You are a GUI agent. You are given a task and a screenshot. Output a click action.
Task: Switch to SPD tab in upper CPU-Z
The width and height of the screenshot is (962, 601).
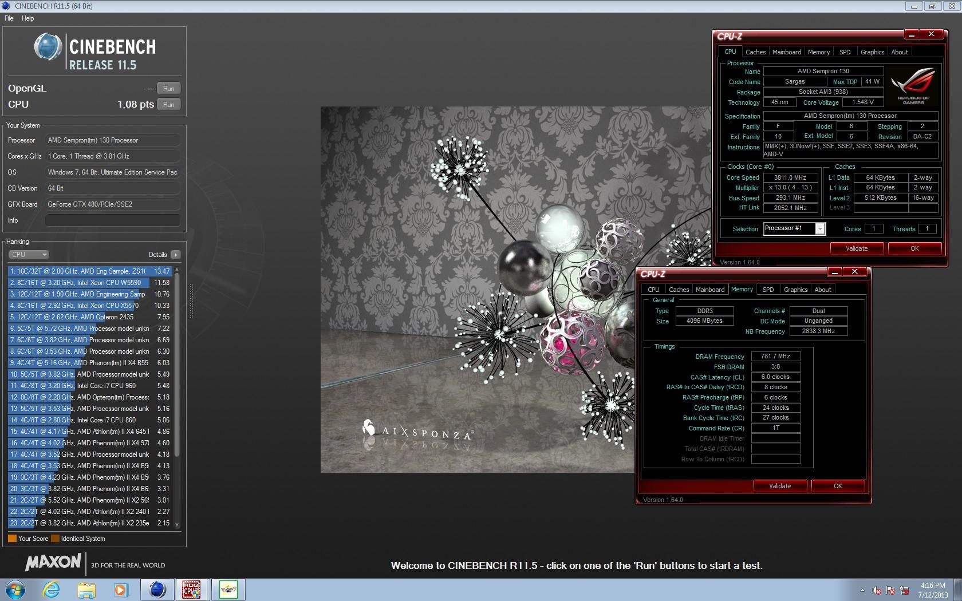pyautogui.click(x=845, y=52)
